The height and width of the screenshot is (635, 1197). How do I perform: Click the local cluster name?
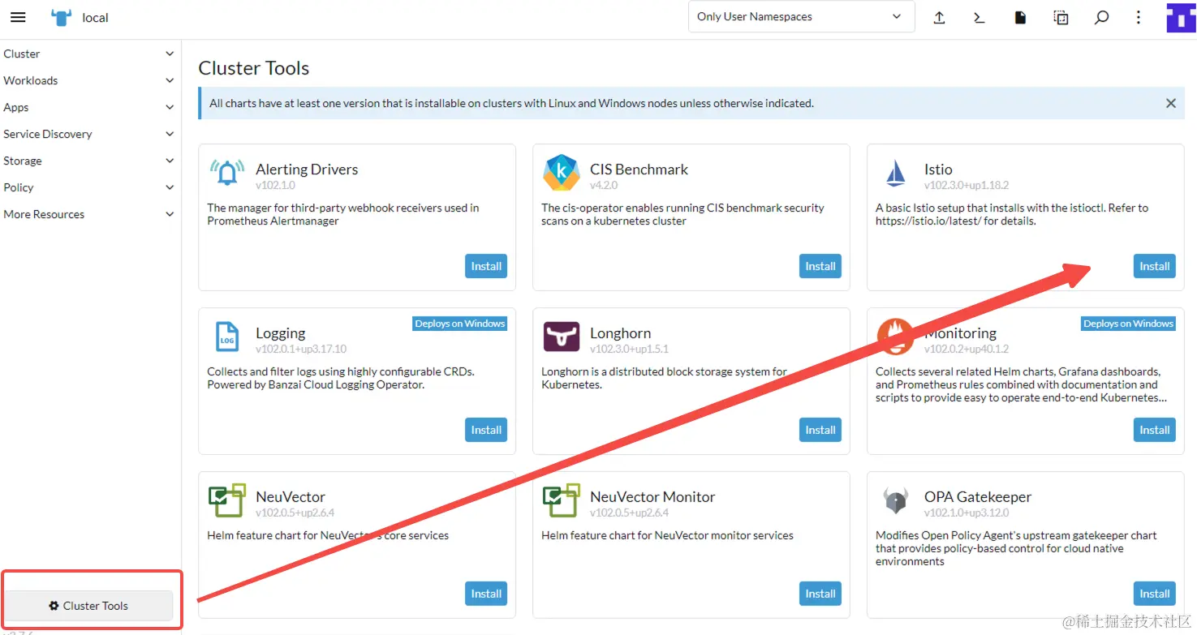[95, 17]
